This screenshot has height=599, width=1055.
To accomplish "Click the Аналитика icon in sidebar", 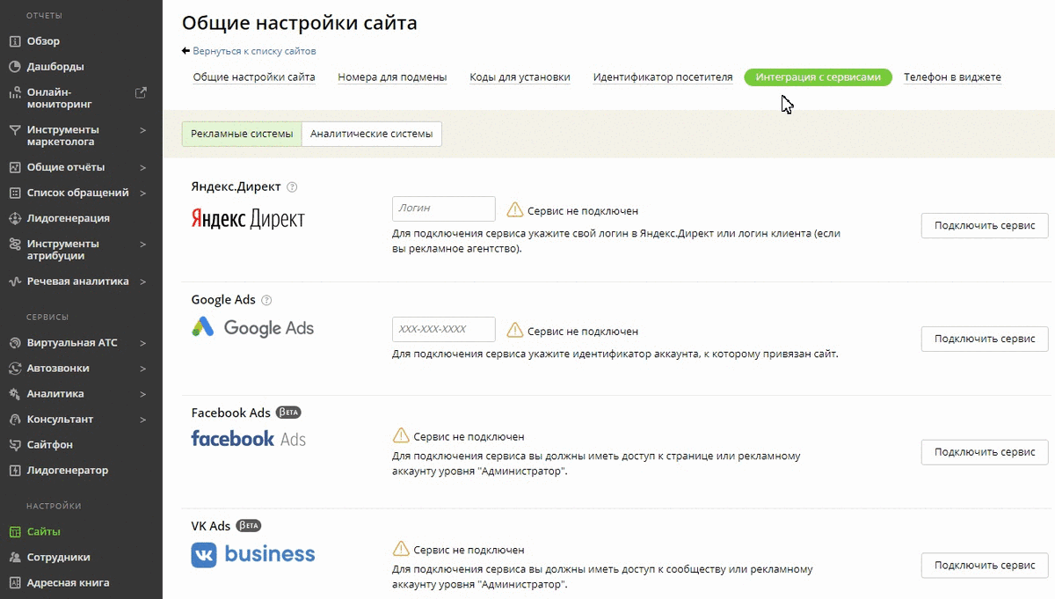I will [14, 394].
